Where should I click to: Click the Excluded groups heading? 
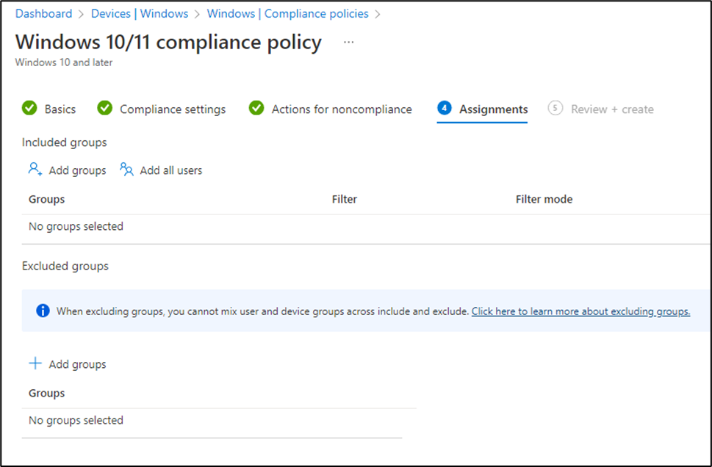65,266
